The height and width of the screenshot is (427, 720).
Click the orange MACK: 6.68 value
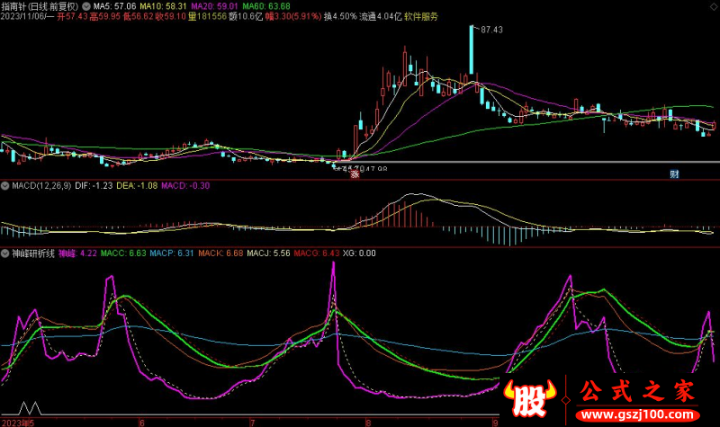click(x=220, y=254)
